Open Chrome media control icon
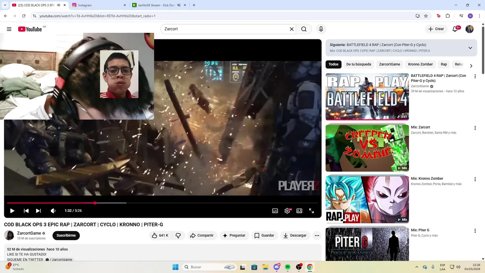 pyautogui.click(x=461, y=16)
